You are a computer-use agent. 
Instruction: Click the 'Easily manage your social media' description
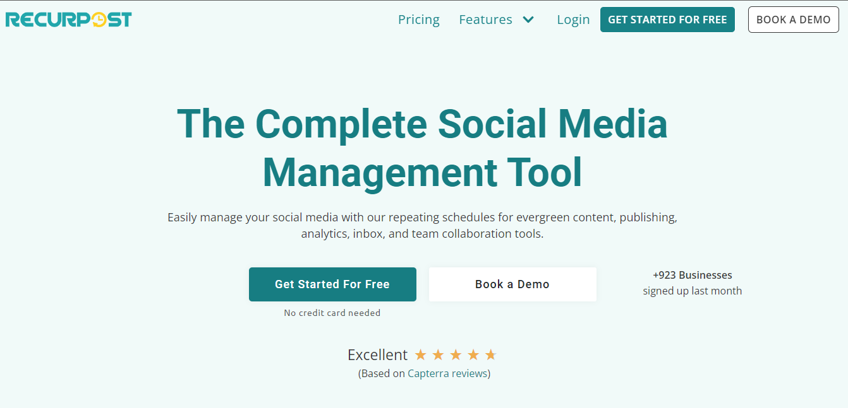(x=422, y=225)
